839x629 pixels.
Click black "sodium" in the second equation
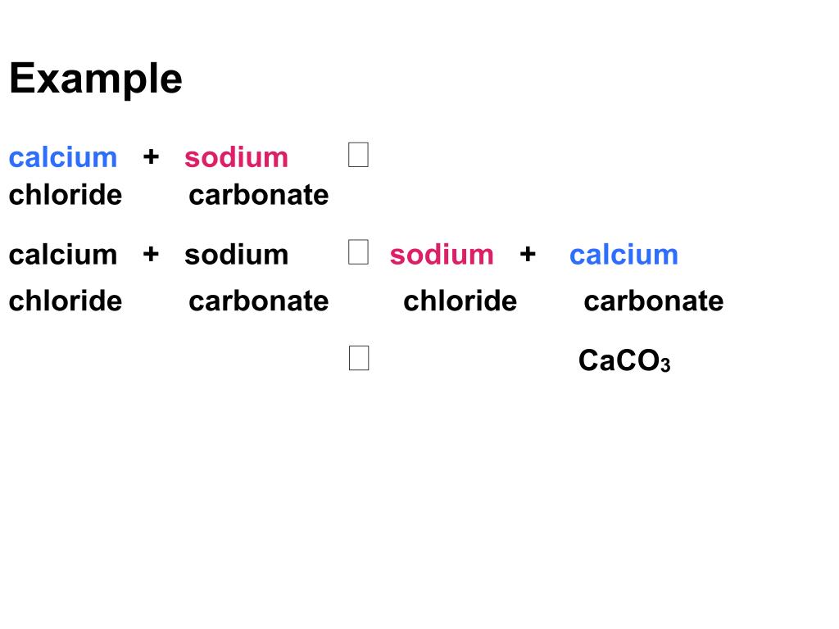[x=236, y=255]
